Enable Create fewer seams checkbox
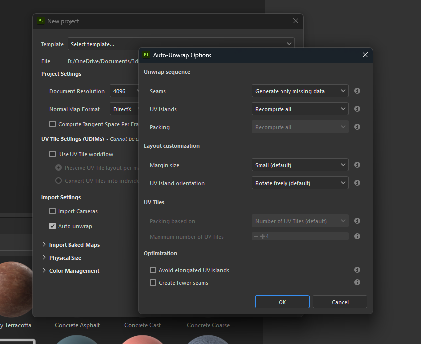The width and height of the screenshot is (421, 344). click(153, 283)
